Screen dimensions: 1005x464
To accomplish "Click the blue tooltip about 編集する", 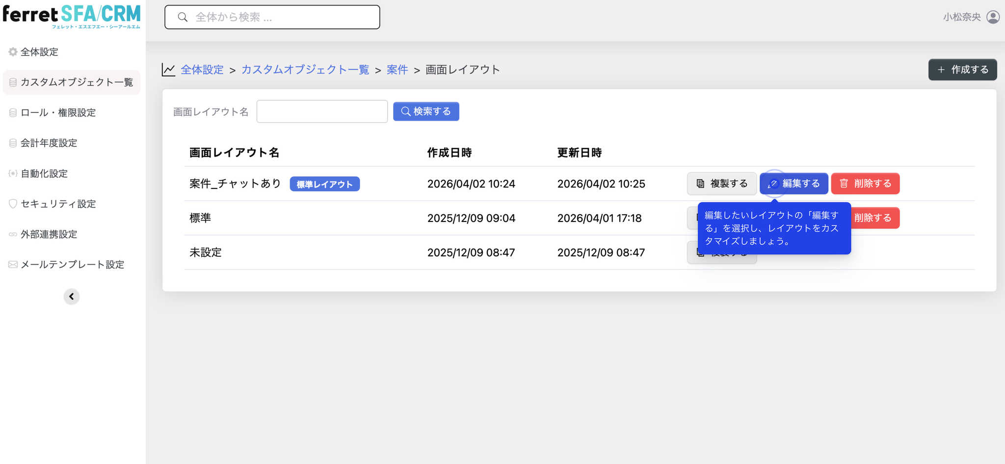I will (x=774, y=228).
